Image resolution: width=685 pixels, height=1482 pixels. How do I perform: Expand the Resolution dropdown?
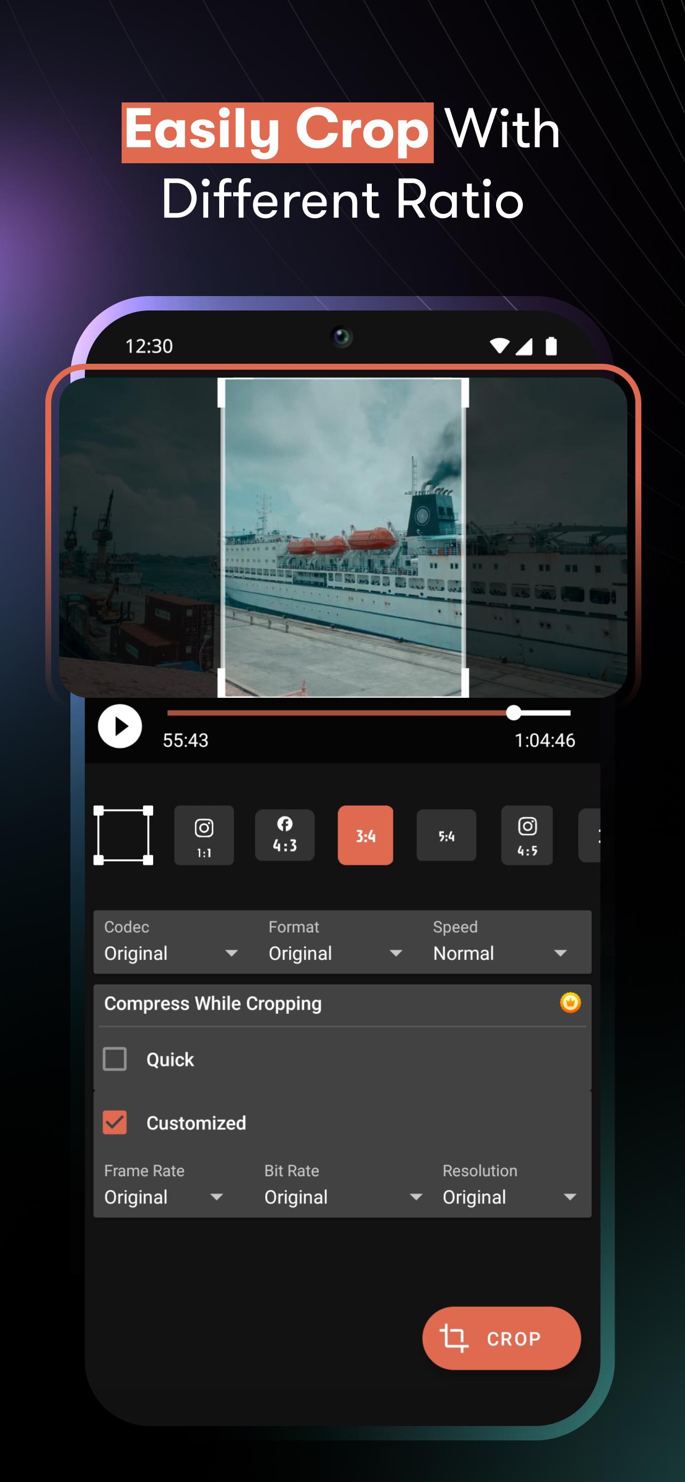tap(509, 1186)
